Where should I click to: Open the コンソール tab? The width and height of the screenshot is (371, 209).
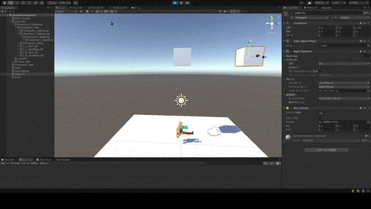click(26, 160)
